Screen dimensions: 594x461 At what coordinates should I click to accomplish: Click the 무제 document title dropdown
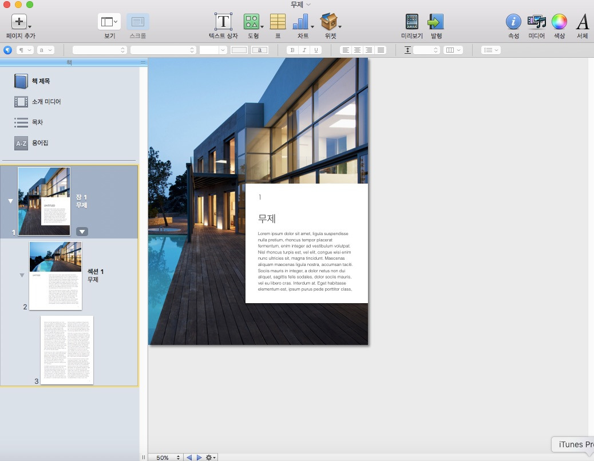[x=300, y=5]
